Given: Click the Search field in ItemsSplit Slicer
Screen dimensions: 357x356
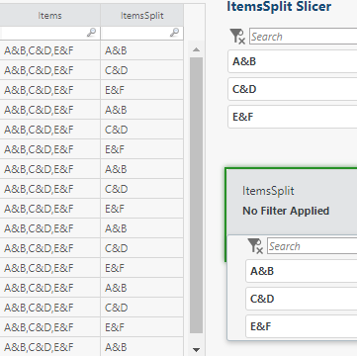Looking at the screenshot, I should [x=304, y=37].
